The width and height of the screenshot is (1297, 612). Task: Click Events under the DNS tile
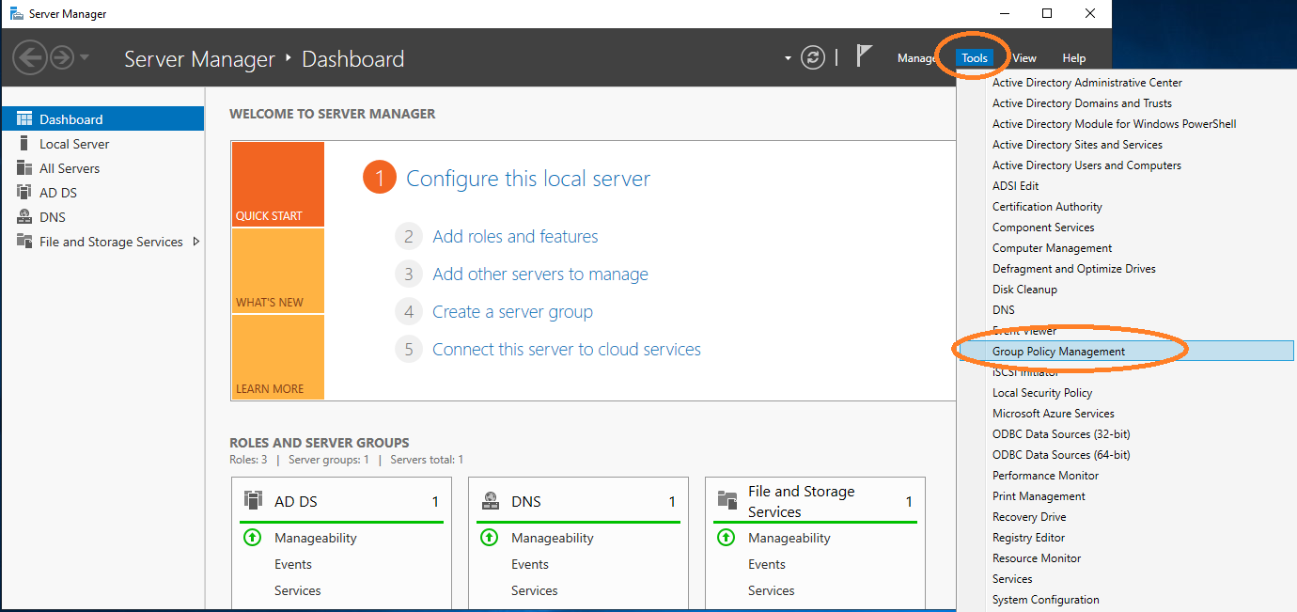click(529, 563)
